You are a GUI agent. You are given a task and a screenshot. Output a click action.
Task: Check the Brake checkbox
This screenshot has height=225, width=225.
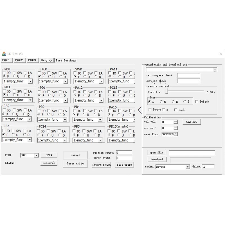(x=150, y=110)
